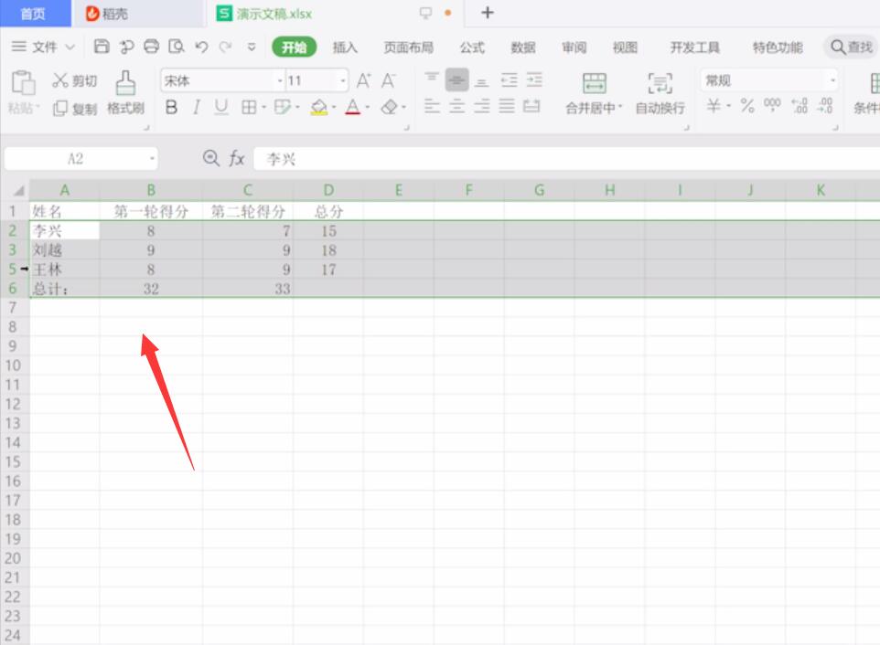Increase decimal places
Screen dimensions: 880x645
pos(800,106)
